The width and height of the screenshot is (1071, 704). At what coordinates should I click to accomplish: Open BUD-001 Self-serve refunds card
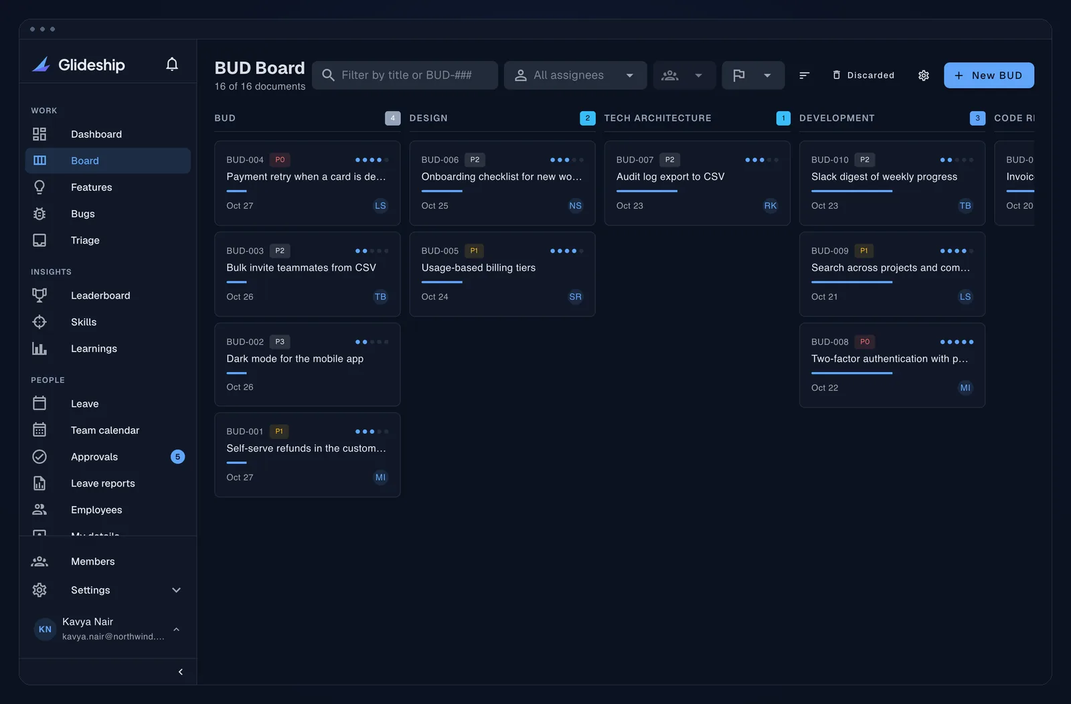click(x=307, y=454)
